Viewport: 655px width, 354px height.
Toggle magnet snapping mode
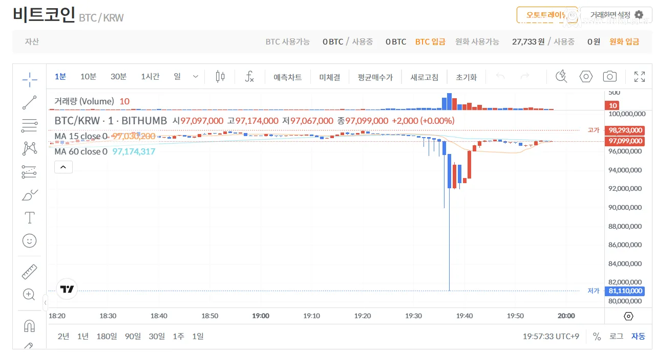click(29, 326)
